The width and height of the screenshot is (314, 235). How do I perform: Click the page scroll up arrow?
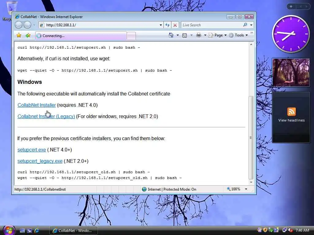click(251, 45)
